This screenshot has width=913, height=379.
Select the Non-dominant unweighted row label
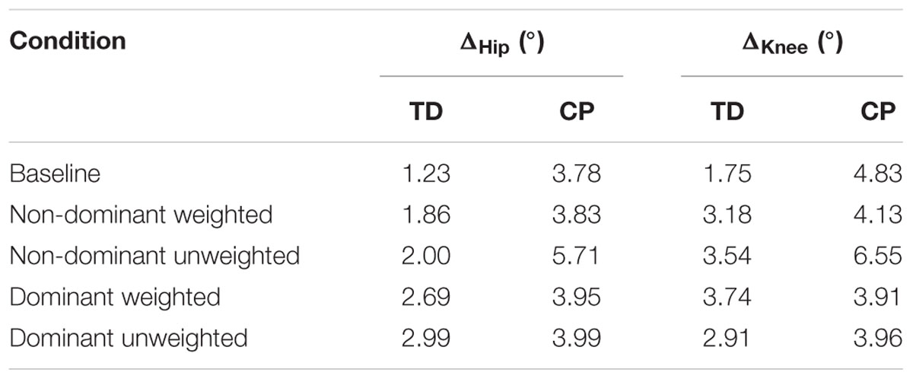pyautogui.click(x=154, y=256)
